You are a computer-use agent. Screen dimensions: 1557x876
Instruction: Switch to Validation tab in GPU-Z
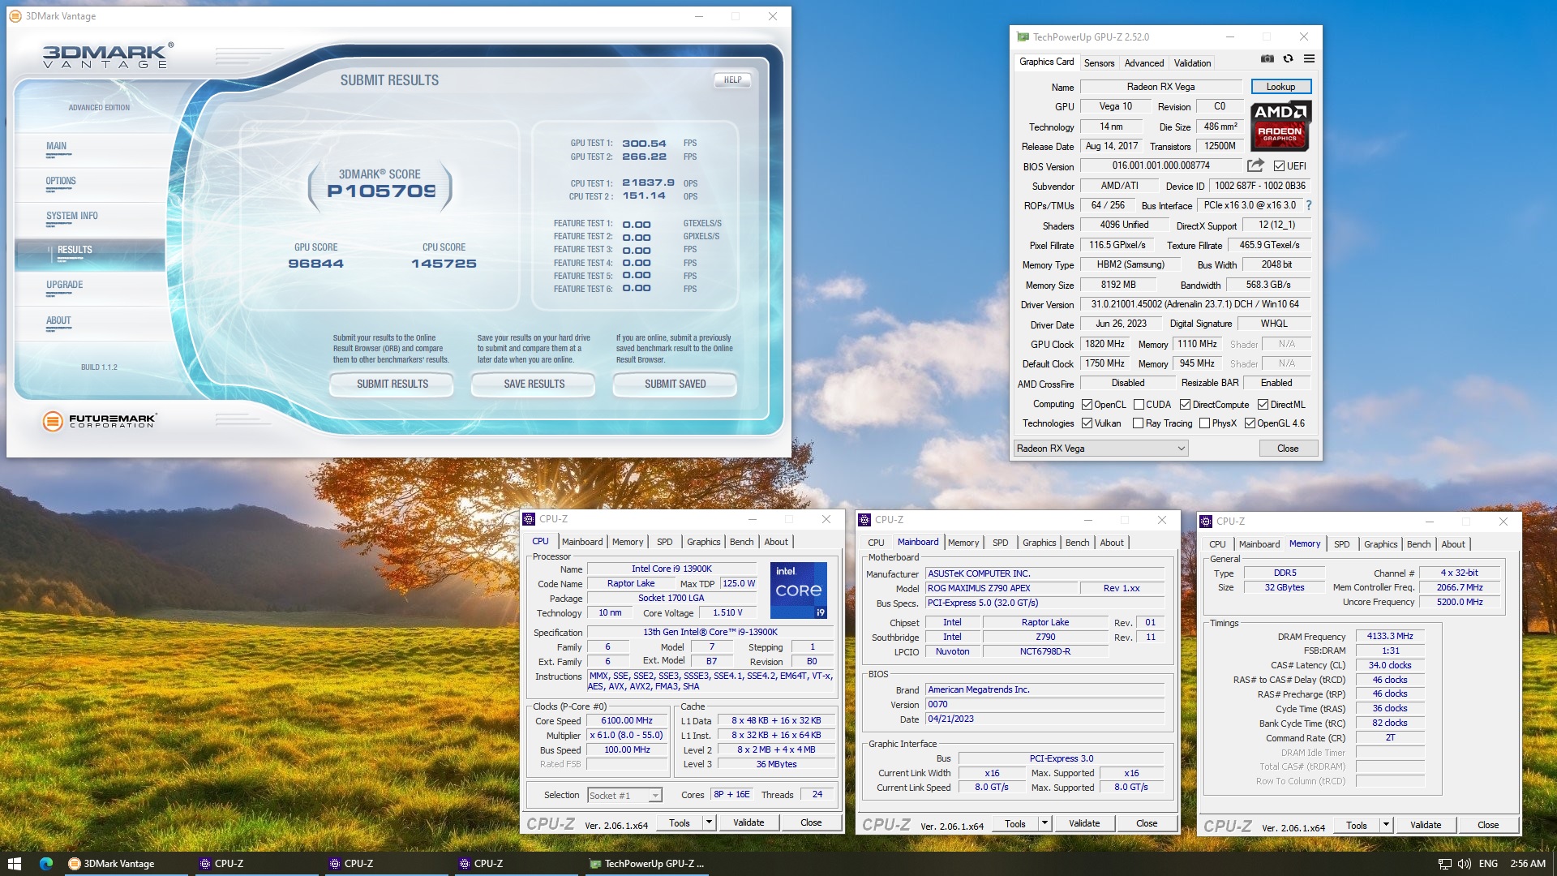point(1192,62)
